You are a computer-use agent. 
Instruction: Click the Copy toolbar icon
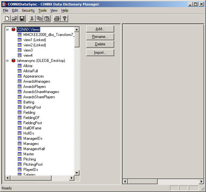pos(39,18)
